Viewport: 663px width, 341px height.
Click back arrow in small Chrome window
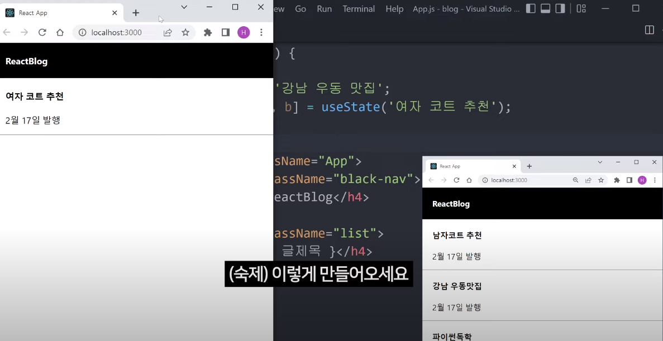(431, 180)
